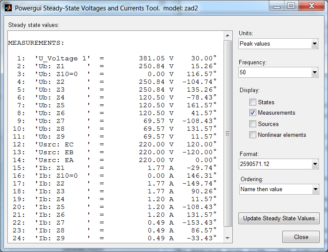Uncheck the Measurements checkbox

point(252,113)
